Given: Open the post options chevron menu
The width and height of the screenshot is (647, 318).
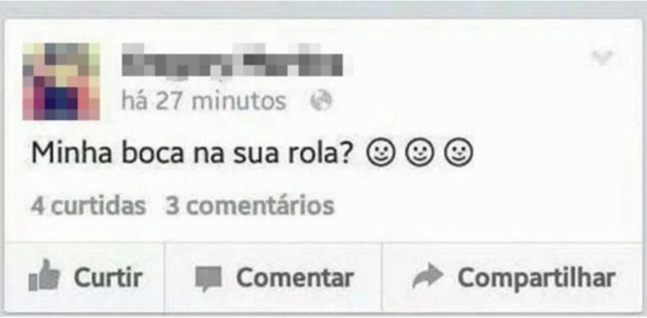Looking at the screenshot, I should (x=602, y=58).
